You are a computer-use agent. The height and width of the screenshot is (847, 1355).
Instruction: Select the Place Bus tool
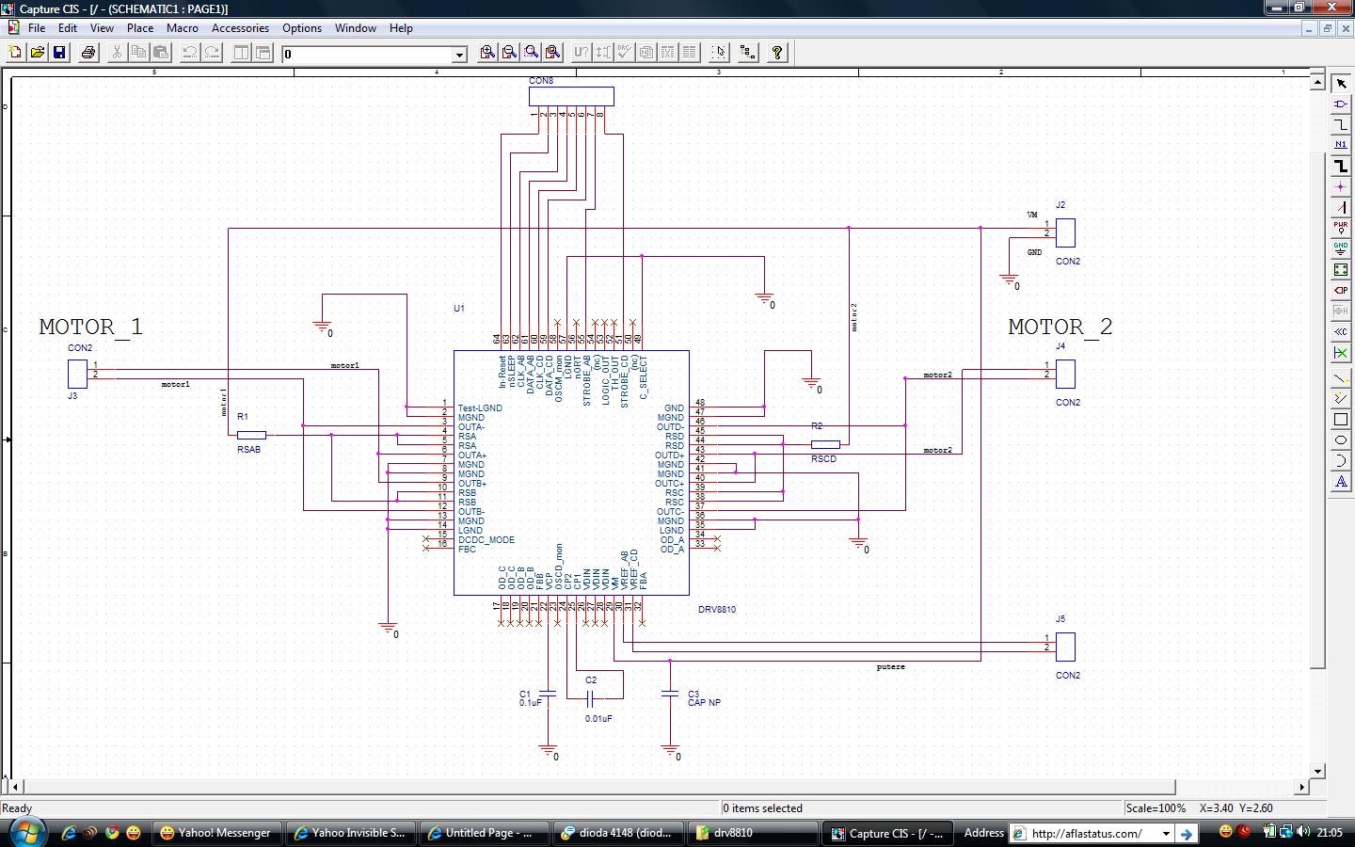tap(1341, 166)
